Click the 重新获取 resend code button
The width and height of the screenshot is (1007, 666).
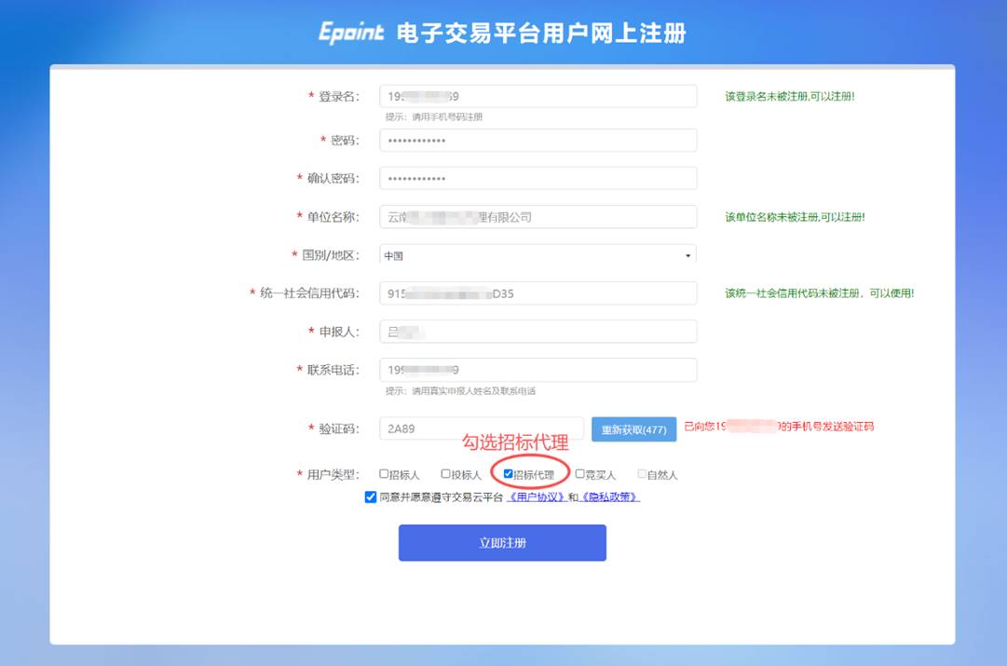[633, 429]
